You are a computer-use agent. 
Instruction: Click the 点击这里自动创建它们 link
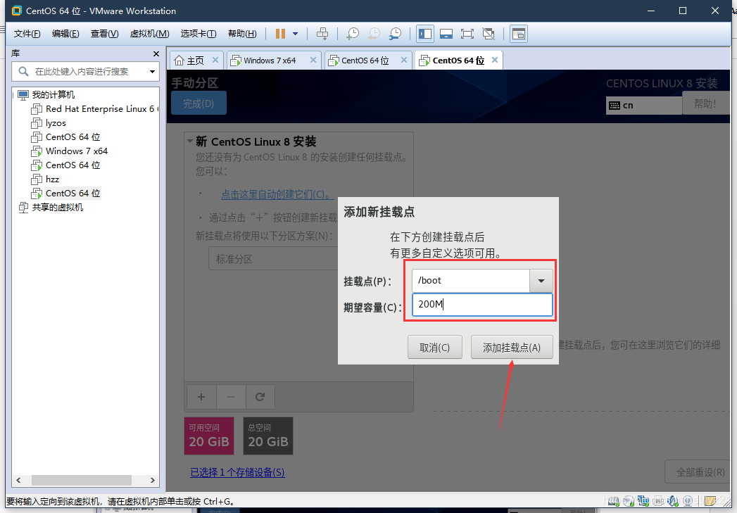277,194
